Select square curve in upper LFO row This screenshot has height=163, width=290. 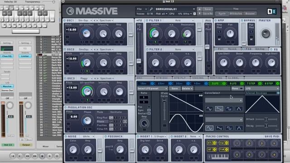click(229, 109)
